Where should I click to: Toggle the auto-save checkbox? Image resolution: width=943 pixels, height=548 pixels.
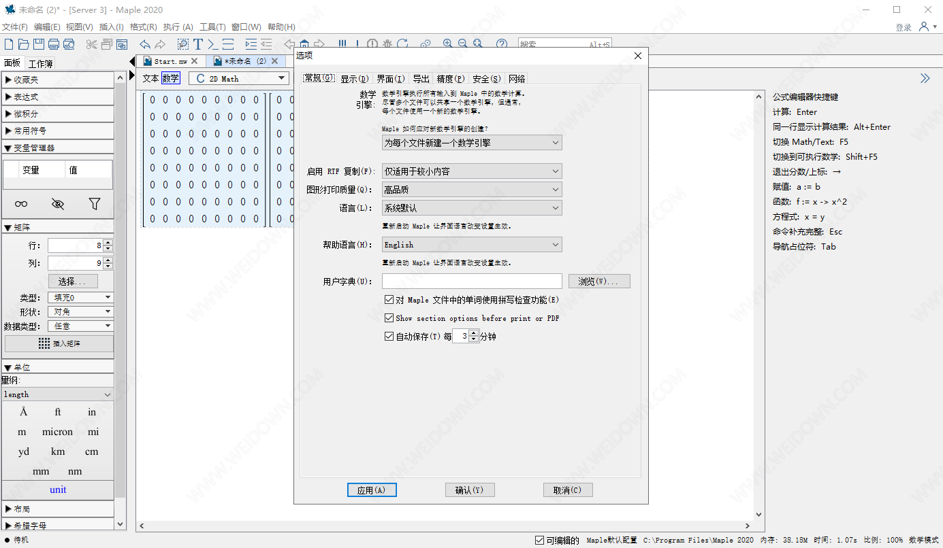pos(389,336)
